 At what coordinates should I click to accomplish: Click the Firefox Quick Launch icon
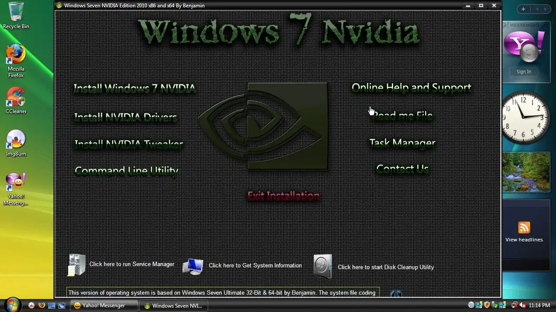[x=42, y=305]
